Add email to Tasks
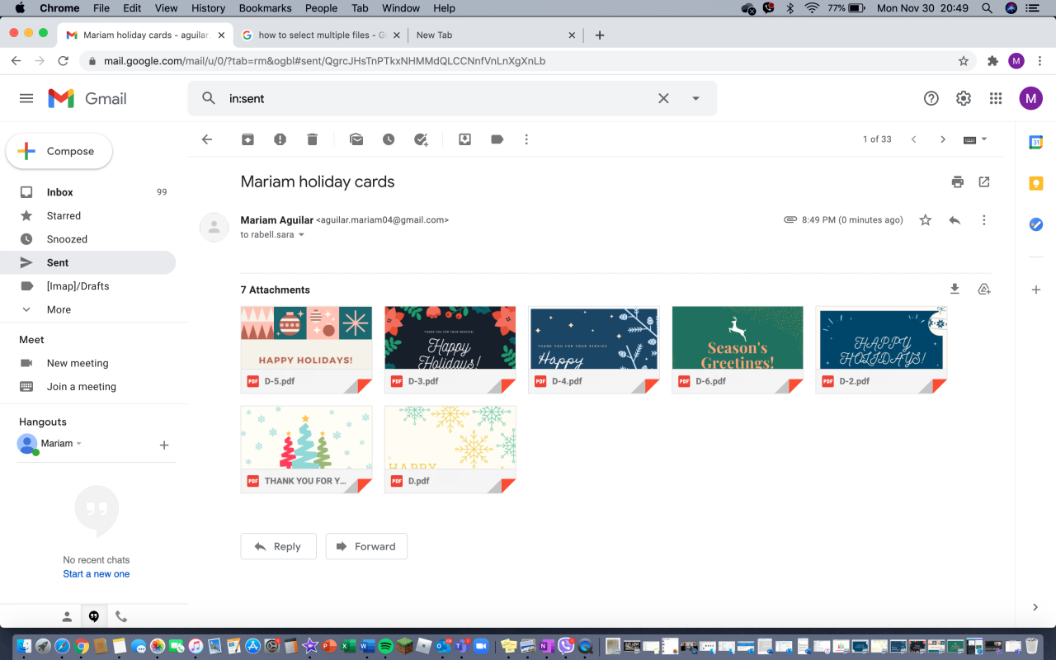 [x=421, y=139]
